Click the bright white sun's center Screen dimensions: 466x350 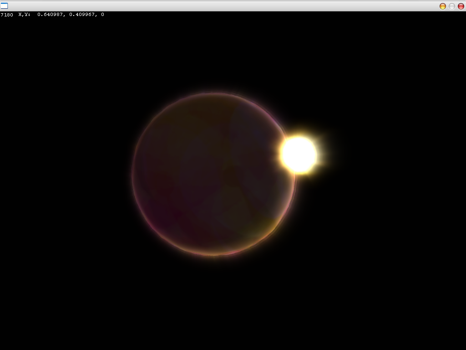[x=299, y=155]
